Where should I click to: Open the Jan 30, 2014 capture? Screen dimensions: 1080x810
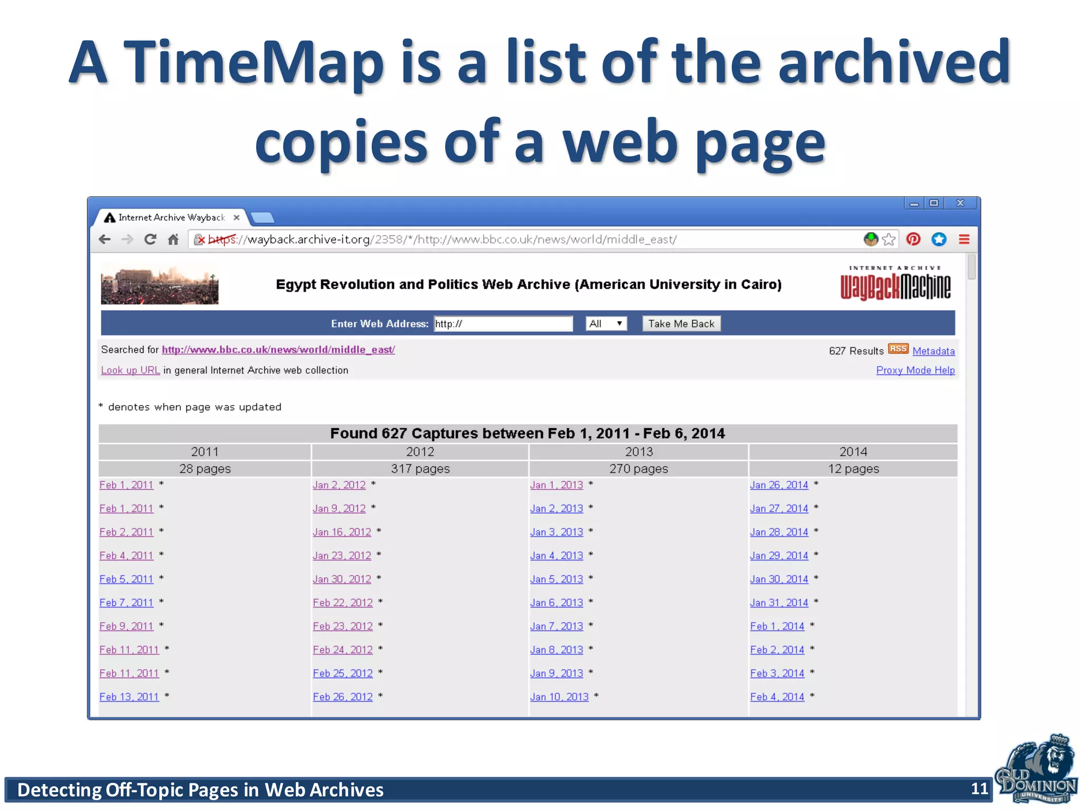(x=779, y=579)
